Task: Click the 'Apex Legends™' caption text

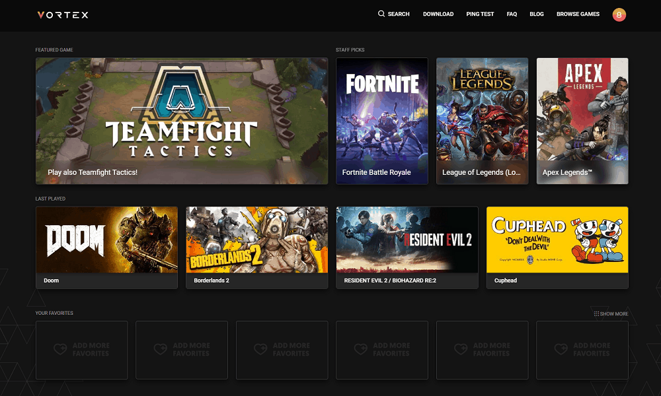Action: [567, 172]
